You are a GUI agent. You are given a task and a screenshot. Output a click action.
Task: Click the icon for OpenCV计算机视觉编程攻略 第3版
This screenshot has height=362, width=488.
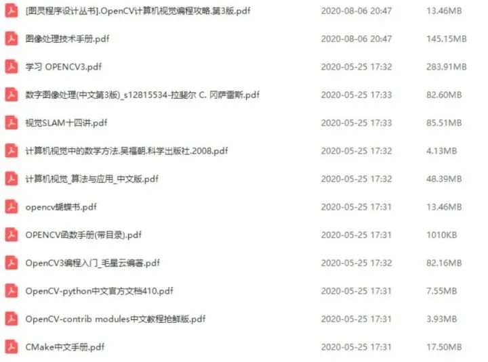tap(12, 11)
